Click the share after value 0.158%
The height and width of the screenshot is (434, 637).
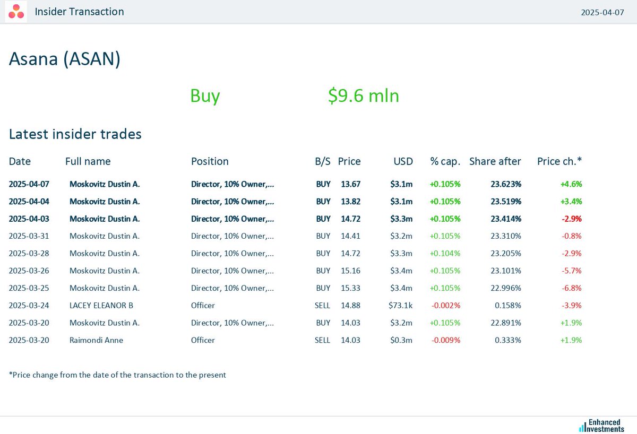tap(508, 306)
